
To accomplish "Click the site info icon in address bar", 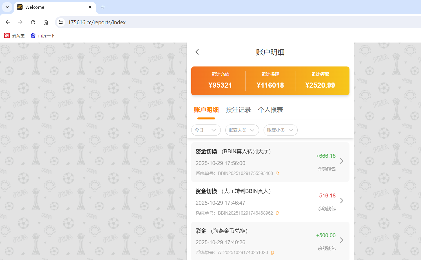I will pyautogui.click(x=61, y=22).
